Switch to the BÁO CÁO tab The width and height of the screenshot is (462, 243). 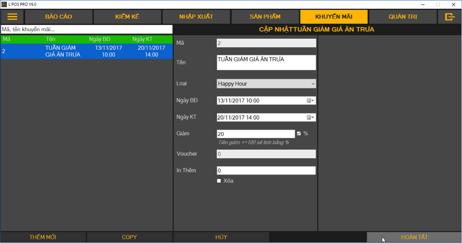click(58, 17)
